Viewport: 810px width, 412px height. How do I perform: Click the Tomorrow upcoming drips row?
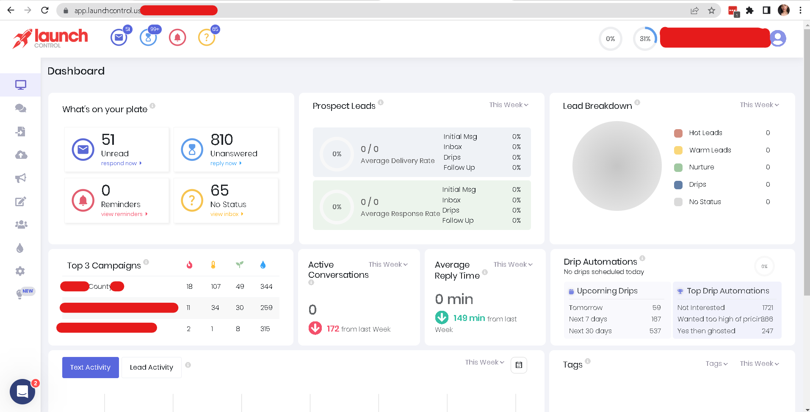coord(615,308)
